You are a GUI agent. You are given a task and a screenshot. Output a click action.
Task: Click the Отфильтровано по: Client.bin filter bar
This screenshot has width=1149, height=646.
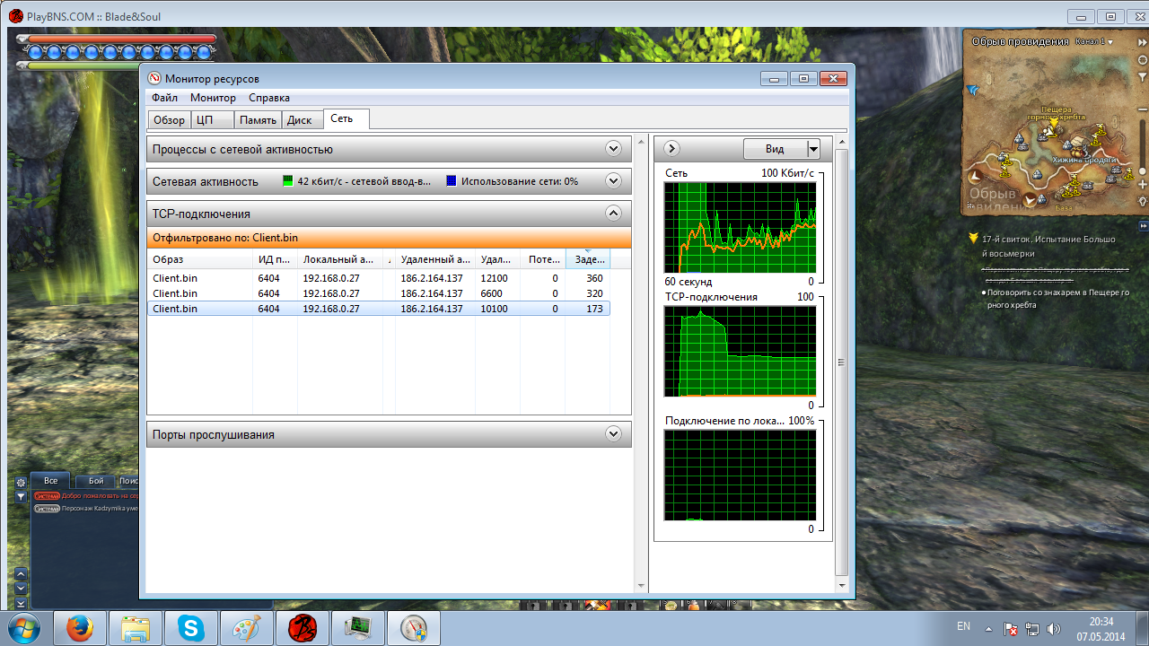tap(390, 238)
